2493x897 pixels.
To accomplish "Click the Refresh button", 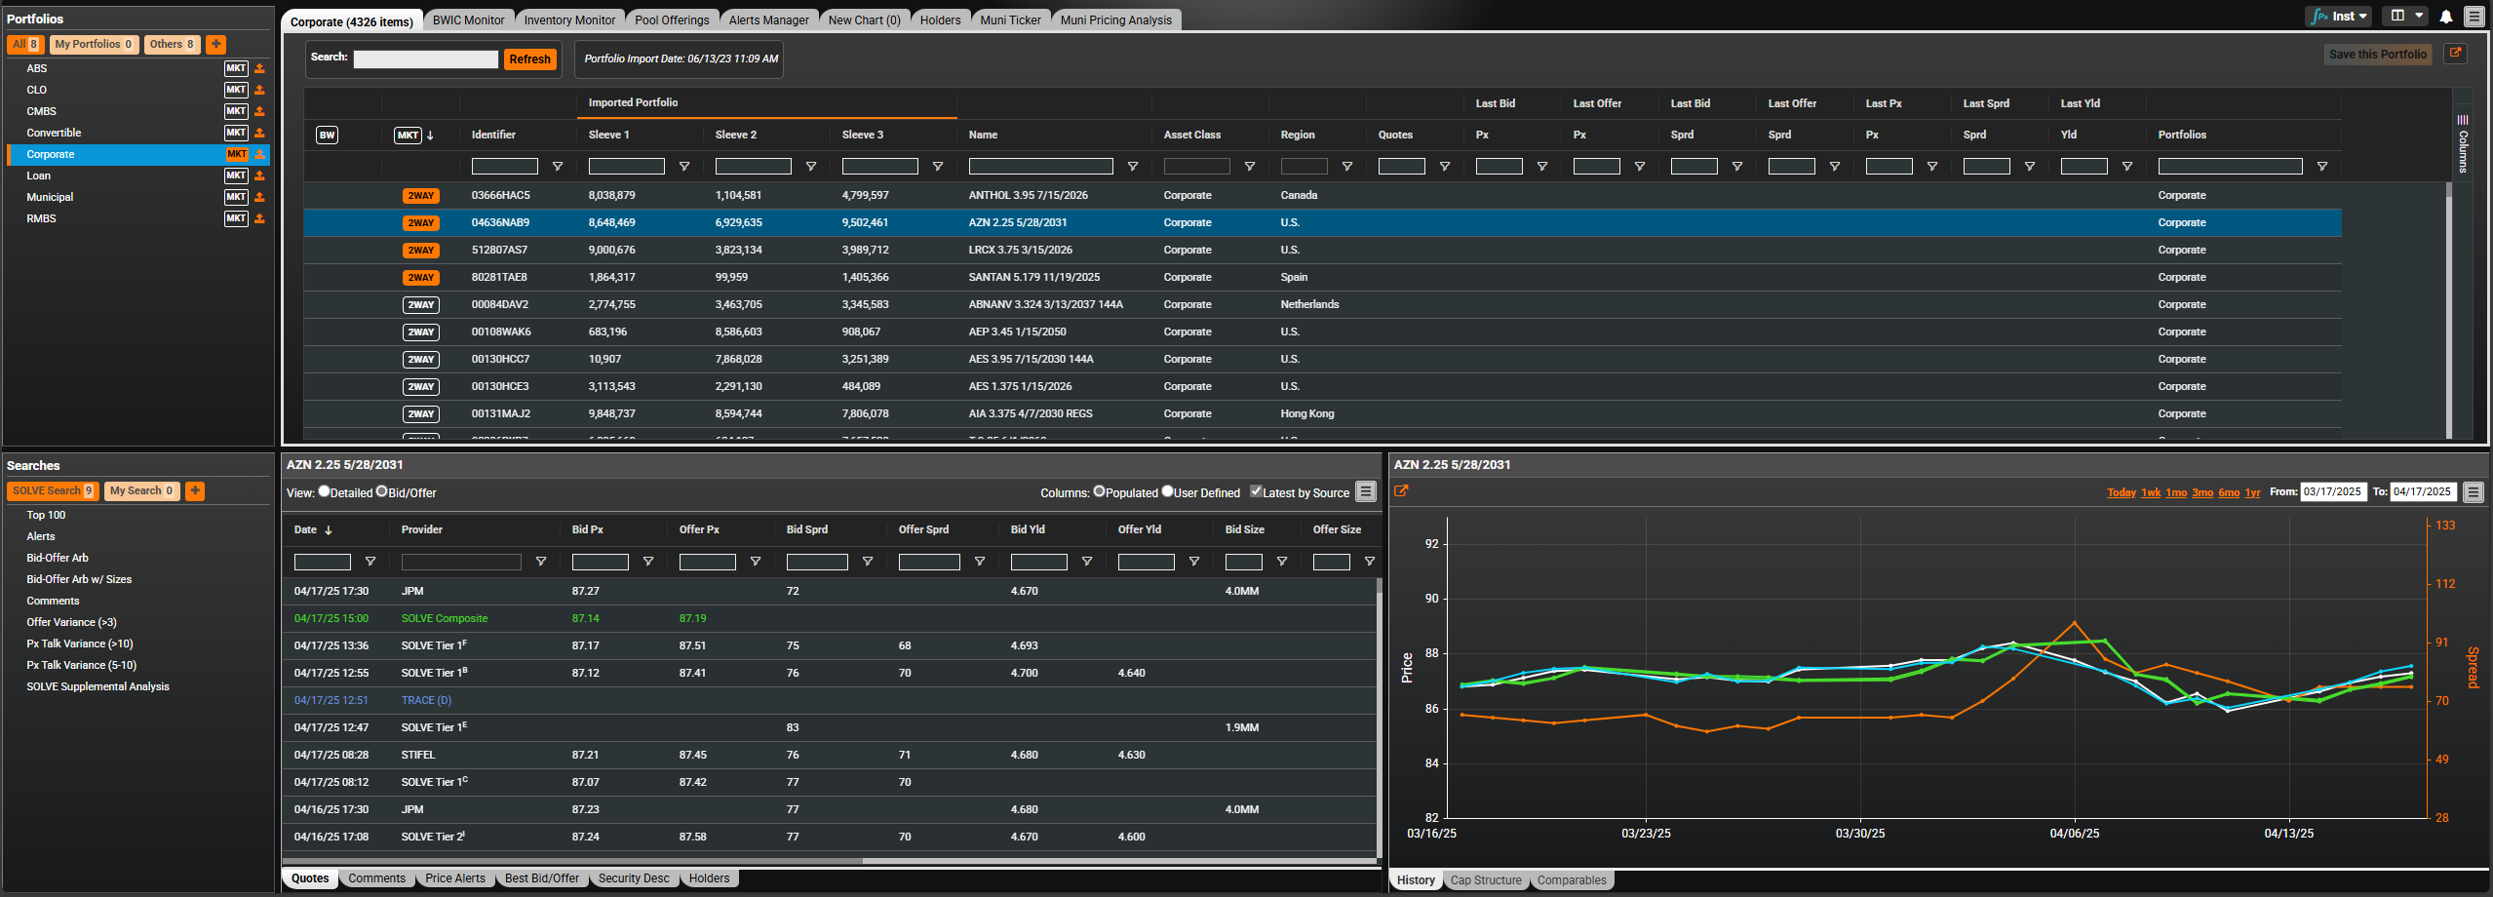I will point(529,59).
